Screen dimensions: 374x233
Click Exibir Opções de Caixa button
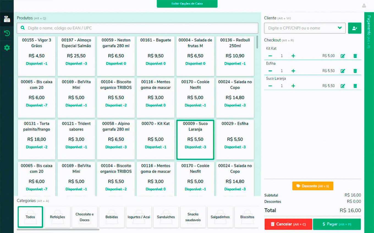click(187, 4)
